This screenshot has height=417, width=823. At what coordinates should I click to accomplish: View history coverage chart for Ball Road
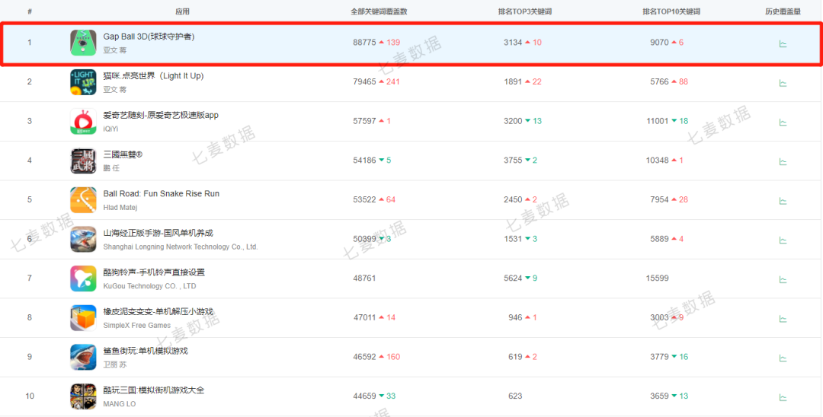tap(783, 201)
